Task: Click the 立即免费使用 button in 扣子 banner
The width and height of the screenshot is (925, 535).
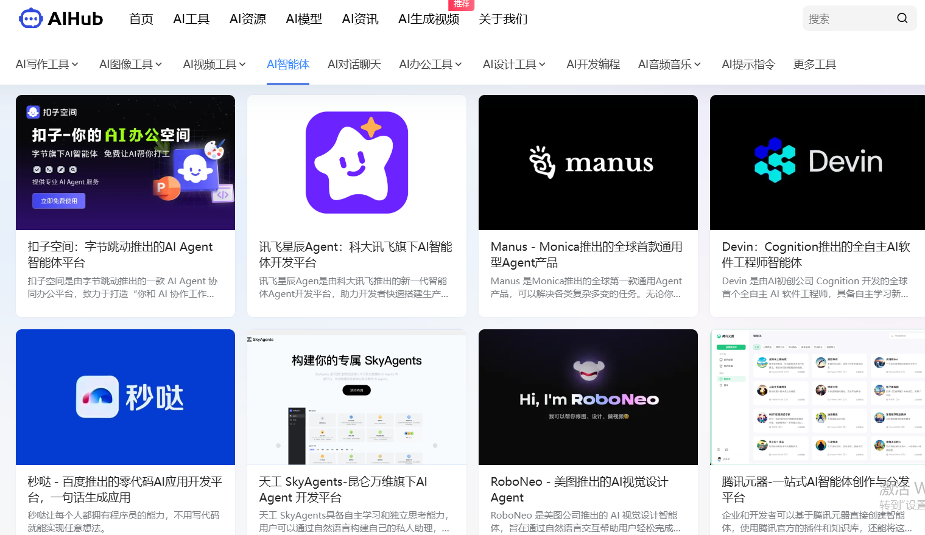Action: 59,201
